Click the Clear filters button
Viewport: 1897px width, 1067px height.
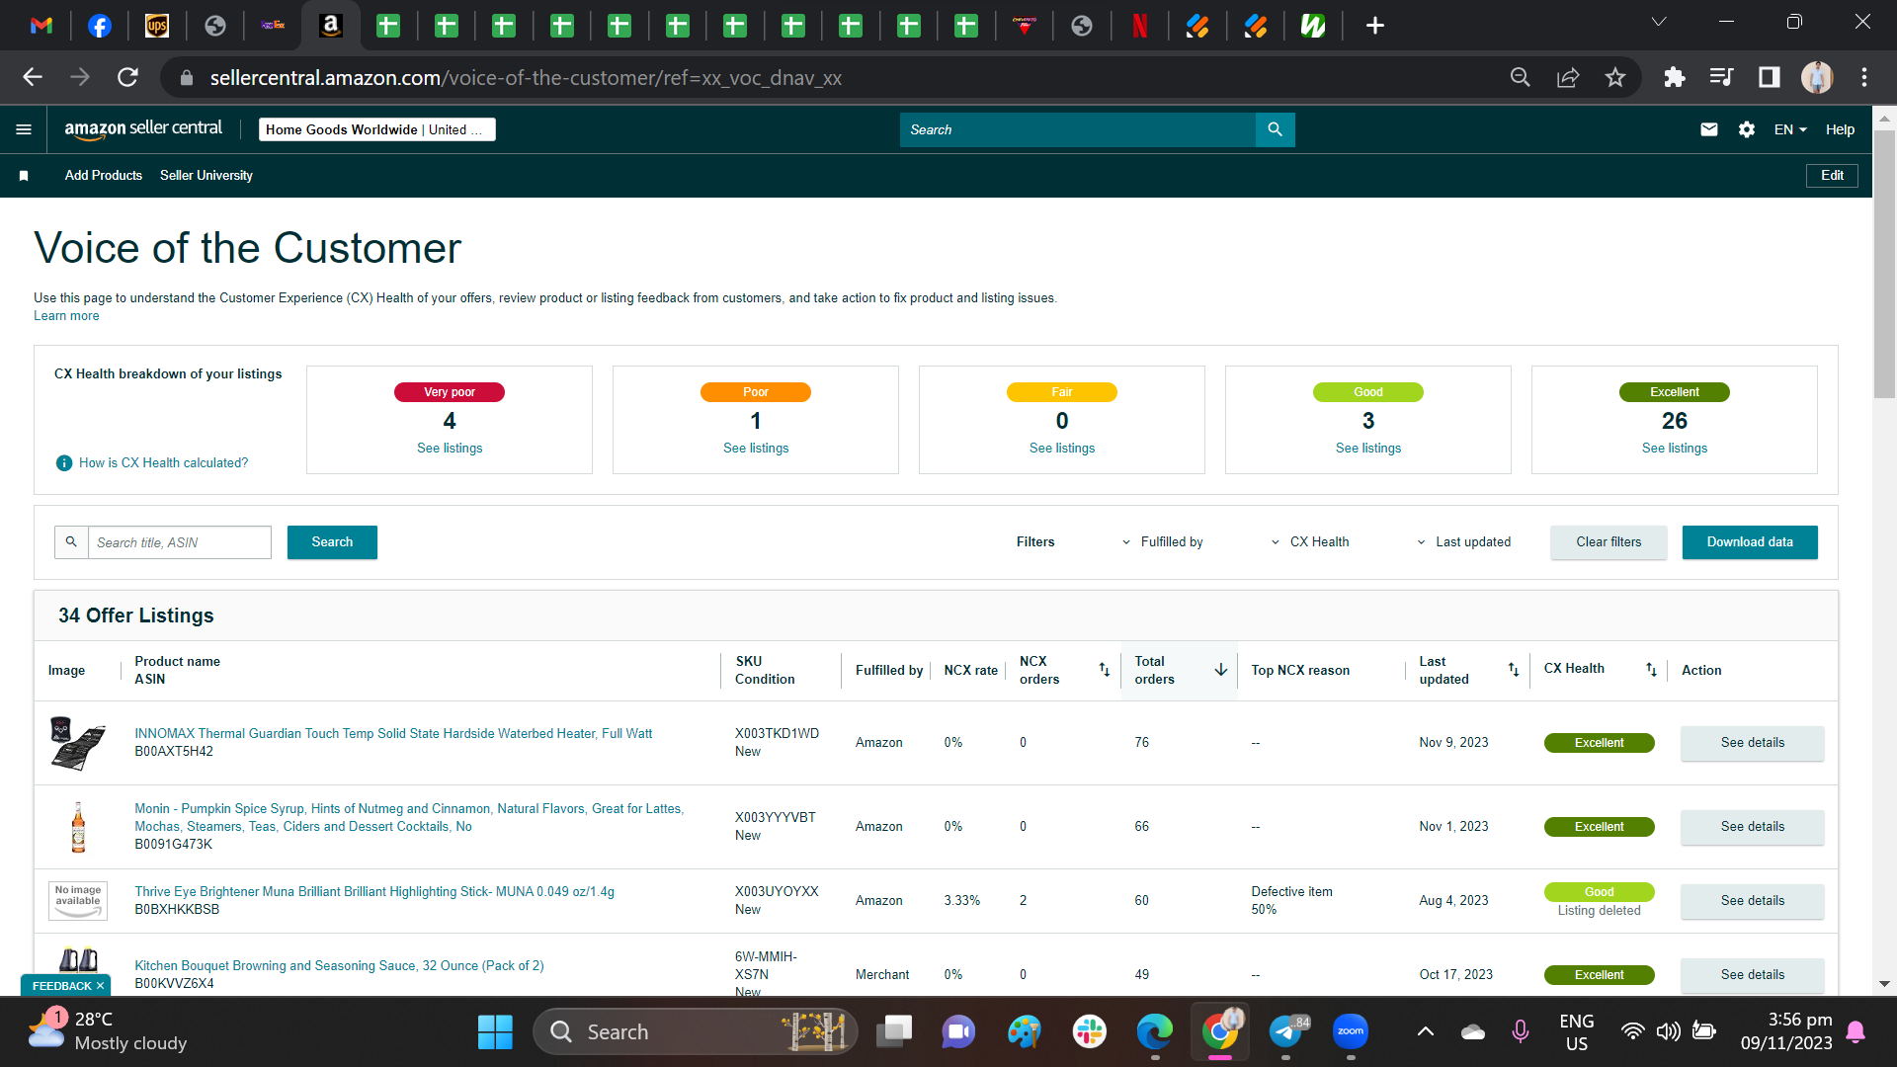(x=1608, y=542)
